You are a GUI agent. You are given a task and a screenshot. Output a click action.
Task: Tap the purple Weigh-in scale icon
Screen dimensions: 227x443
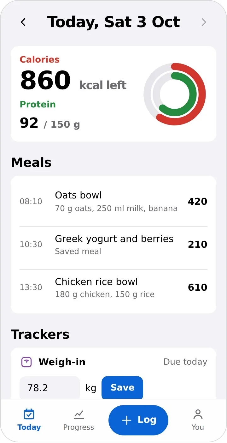(26, 362)
